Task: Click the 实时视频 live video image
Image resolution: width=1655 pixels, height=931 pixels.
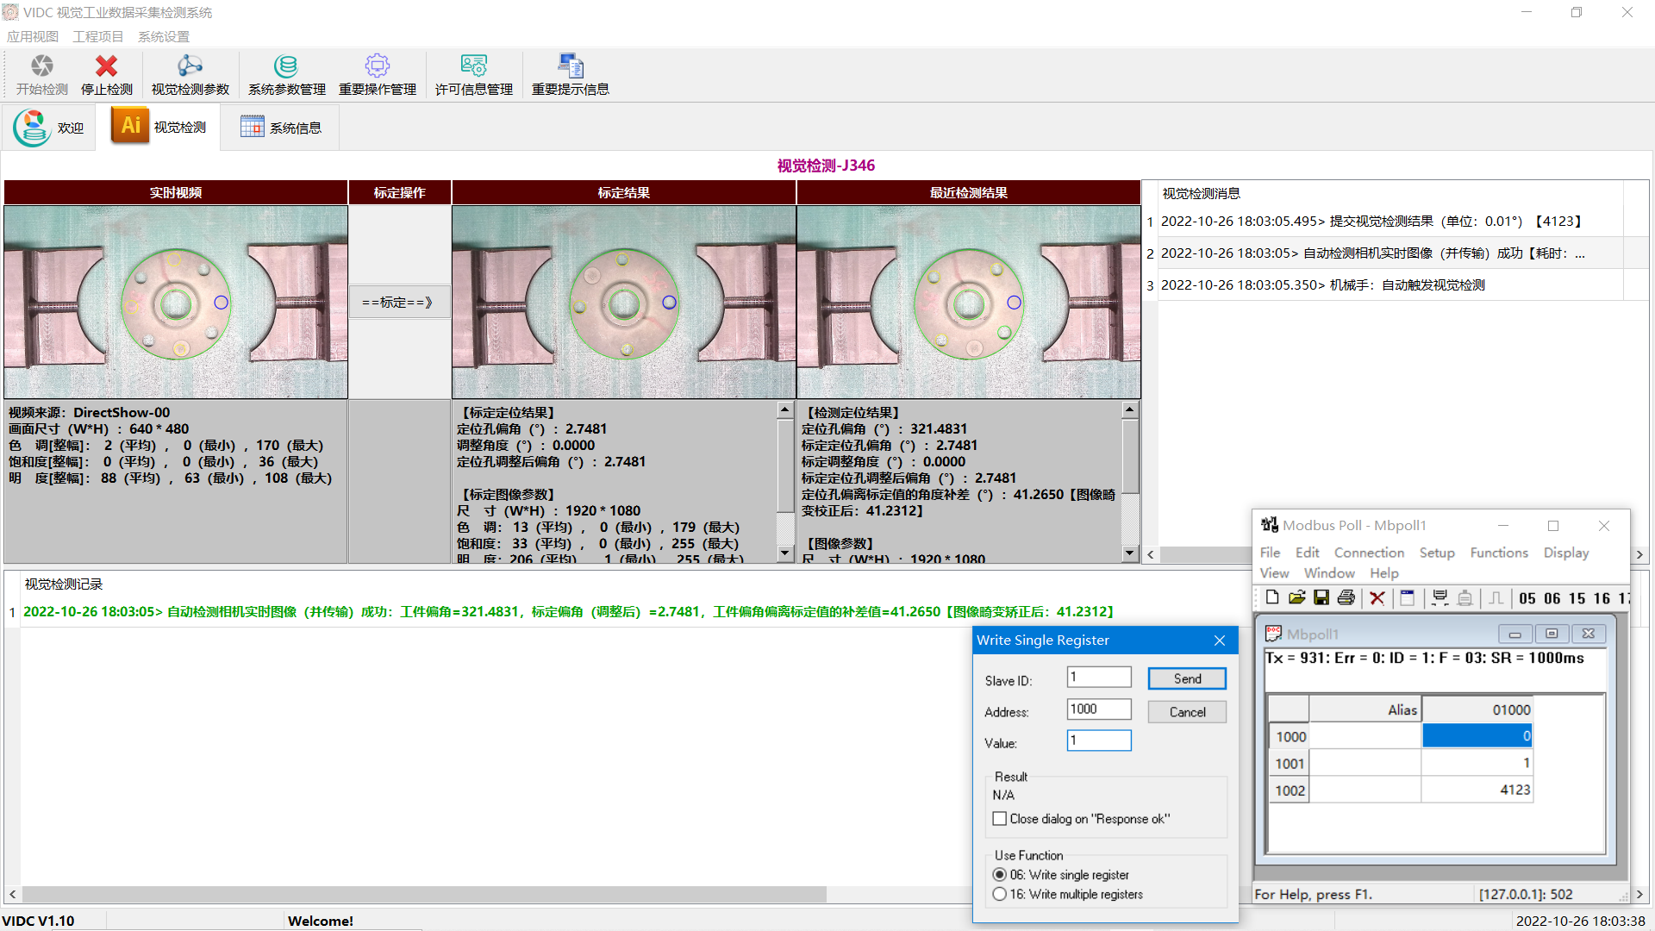Action: pos(176,302)
